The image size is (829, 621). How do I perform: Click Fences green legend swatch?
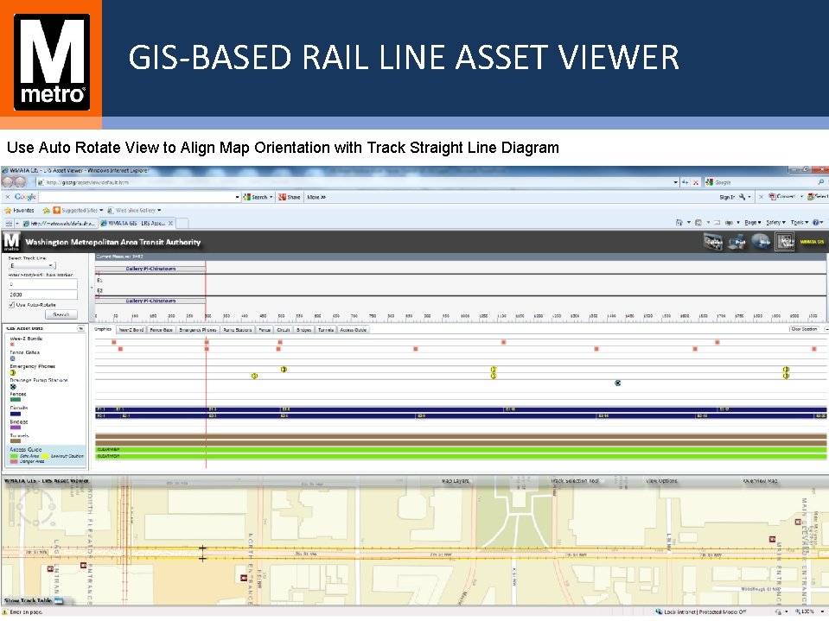(16, 400)
